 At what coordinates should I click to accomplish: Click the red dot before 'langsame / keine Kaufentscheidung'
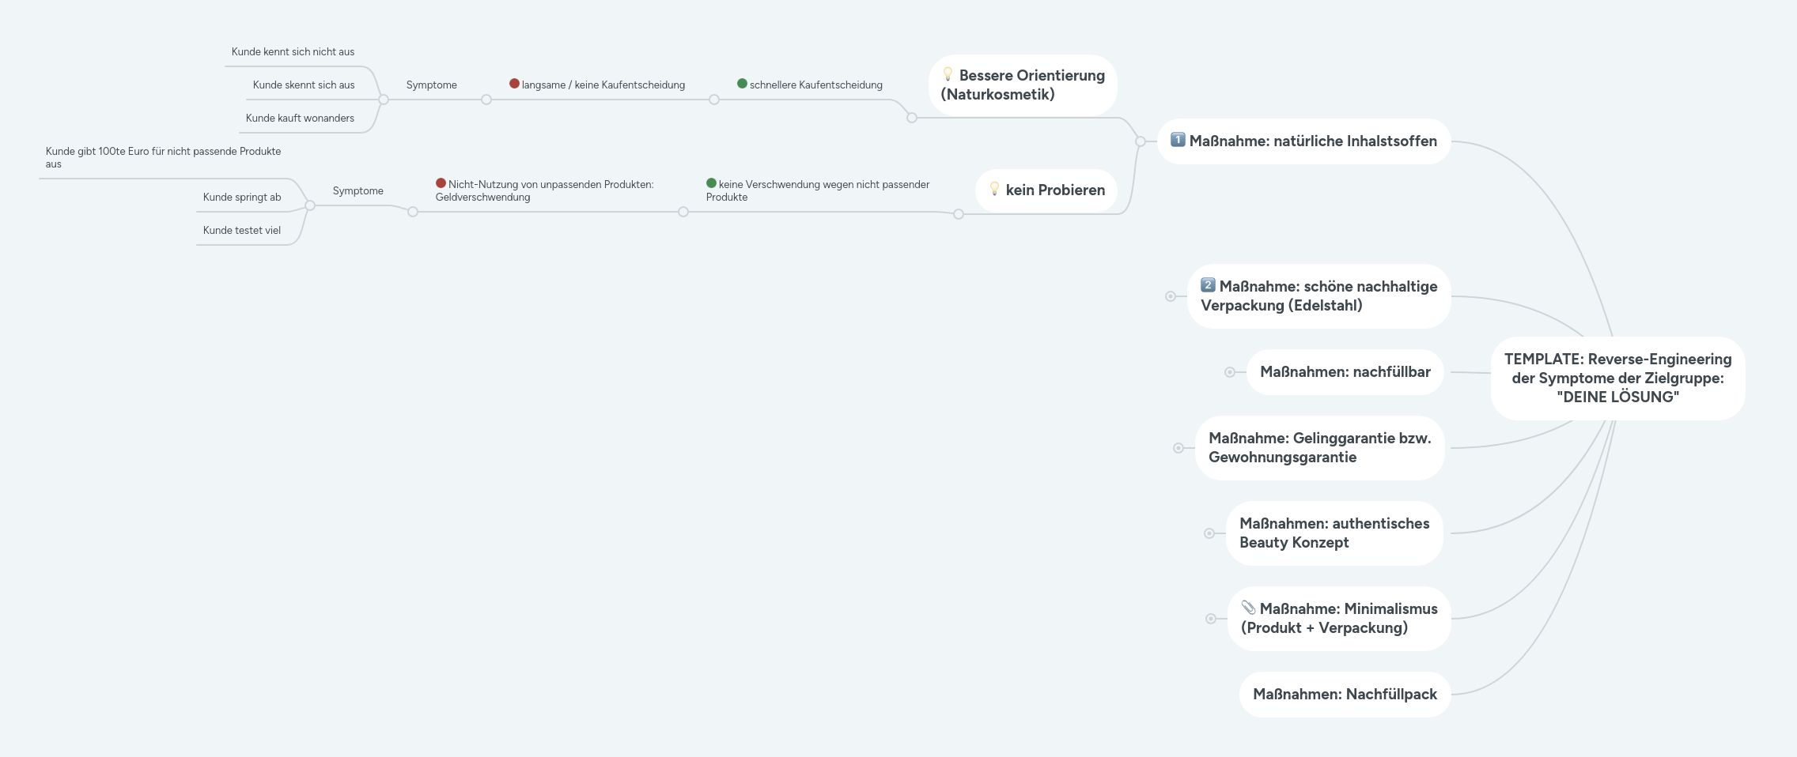click(x=514, y=85)
